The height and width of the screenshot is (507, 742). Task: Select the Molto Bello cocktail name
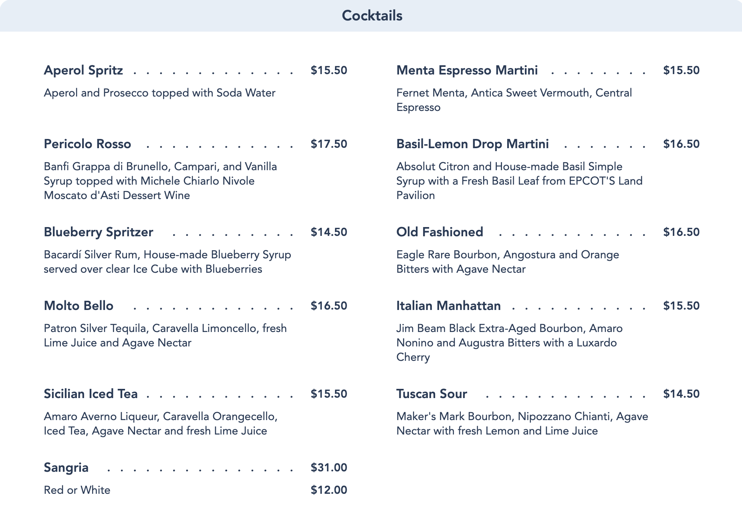(79, 306)
